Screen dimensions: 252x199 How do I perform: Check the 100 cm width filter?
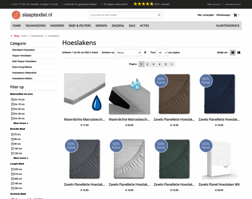click(x=12, y=149)
